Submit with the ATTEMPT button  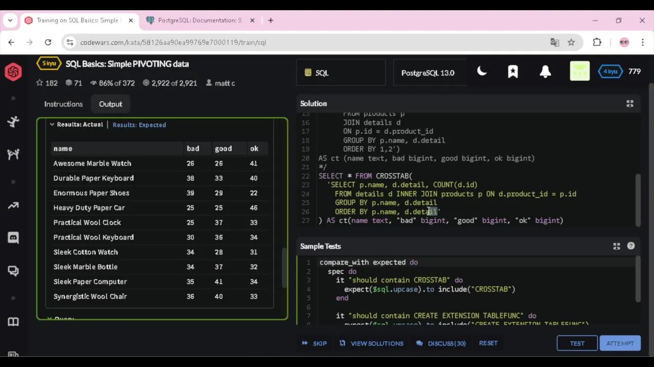pos(620,344)
